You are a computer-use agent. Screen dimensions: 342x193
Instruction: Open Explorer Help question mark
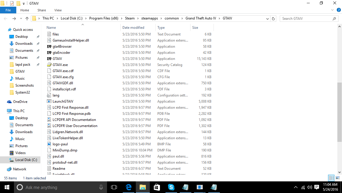(x=339, y=10)
